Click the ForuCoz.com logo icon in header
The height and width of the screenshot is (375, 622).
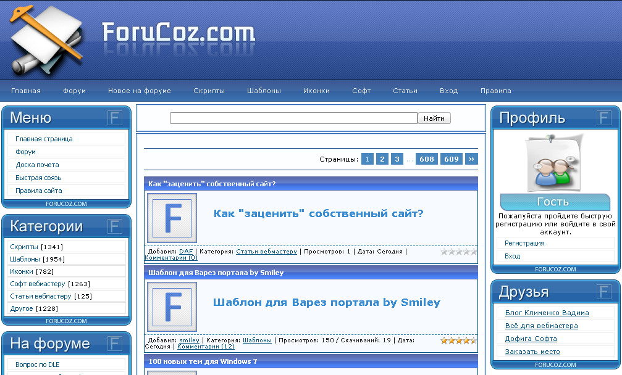(47, 39)
